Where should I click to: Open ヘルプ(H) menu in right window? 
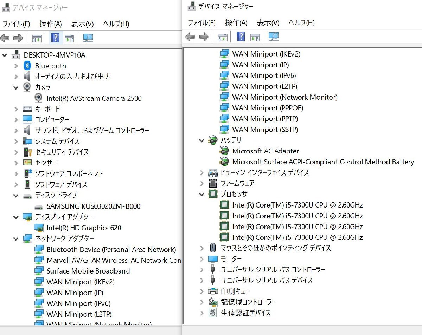(x=302, y=23)
